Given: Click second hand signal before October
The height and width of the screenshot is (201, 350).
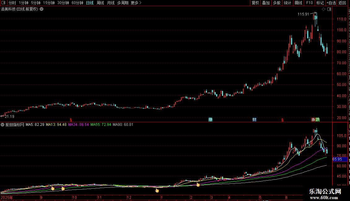Looking at the screenshot, I should tap(63, 188).
